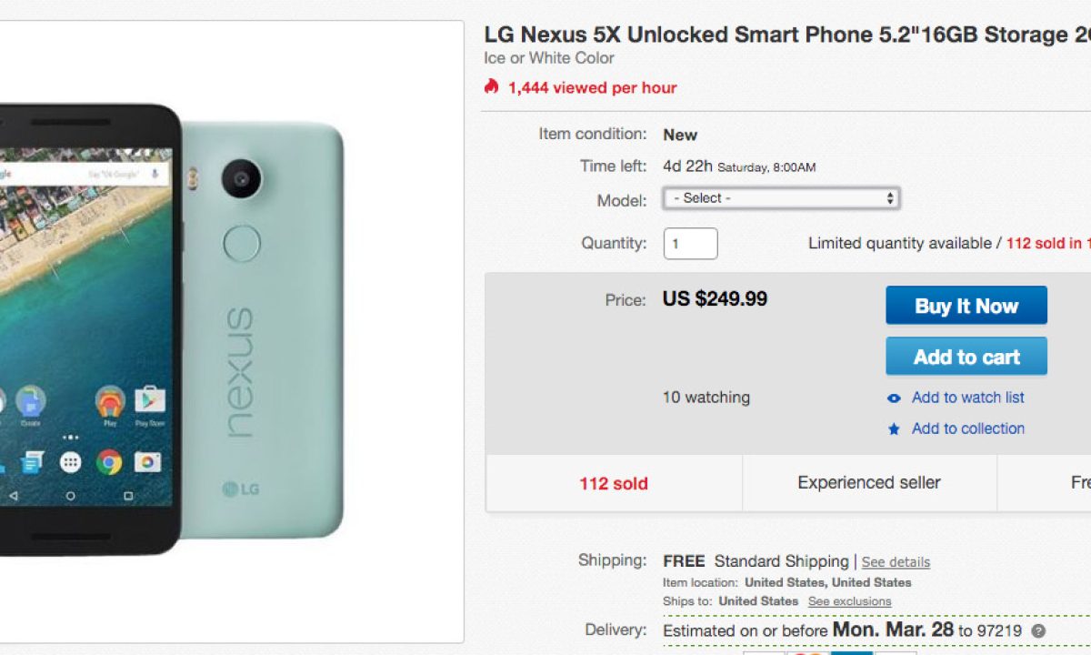Open the See exclusions link
This screenshot has height=655, width=1091.
click(x=849, y=601)
